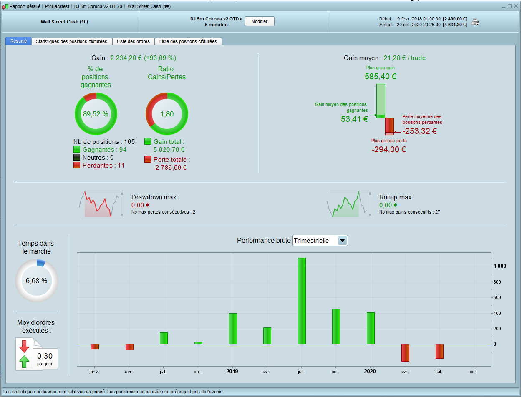Click the candlestick app icon in title bar
This screenshot has height=397, width=522.
(5, 6)
